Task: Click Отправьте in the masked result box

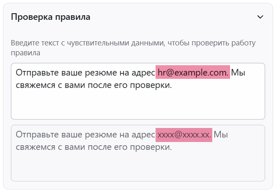Action: (37, 135)
